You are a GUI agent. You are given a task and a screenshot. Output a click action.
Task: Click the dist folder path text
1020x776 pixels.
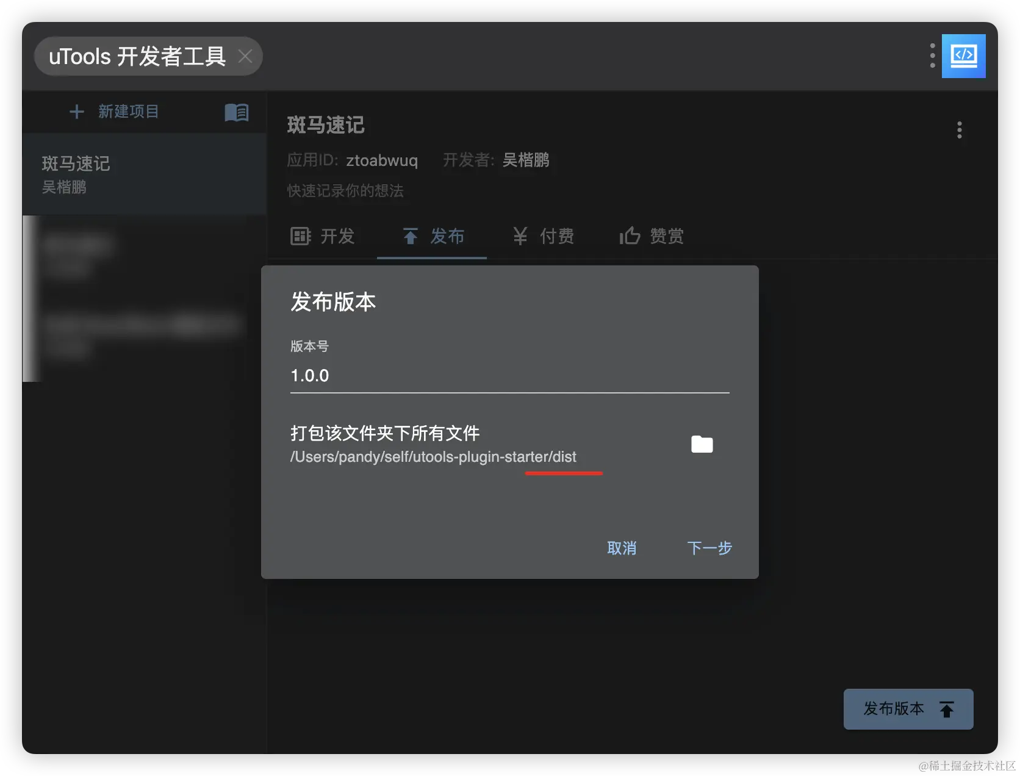pyautogui.click(x=433, y=457)
